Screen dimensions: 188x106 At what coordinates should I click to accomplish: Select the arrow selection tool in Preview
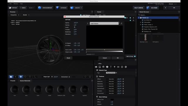click(x=16, y=77)
